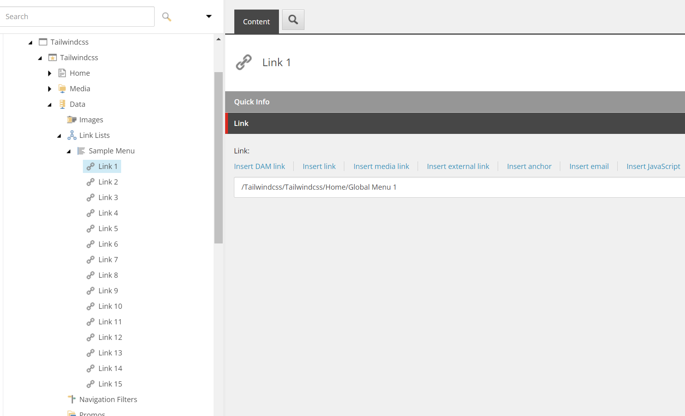Click the Home page document icon
685x416 pixels.
62,73
